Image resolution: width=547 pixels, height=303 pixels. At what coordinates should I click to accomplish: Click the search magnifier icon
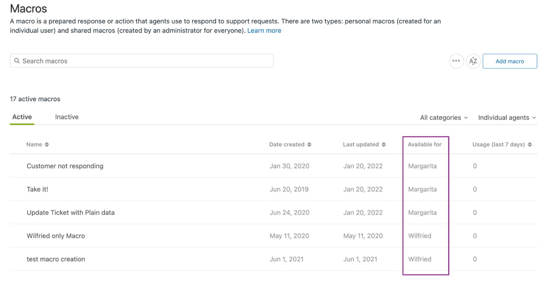coord(17,61)
